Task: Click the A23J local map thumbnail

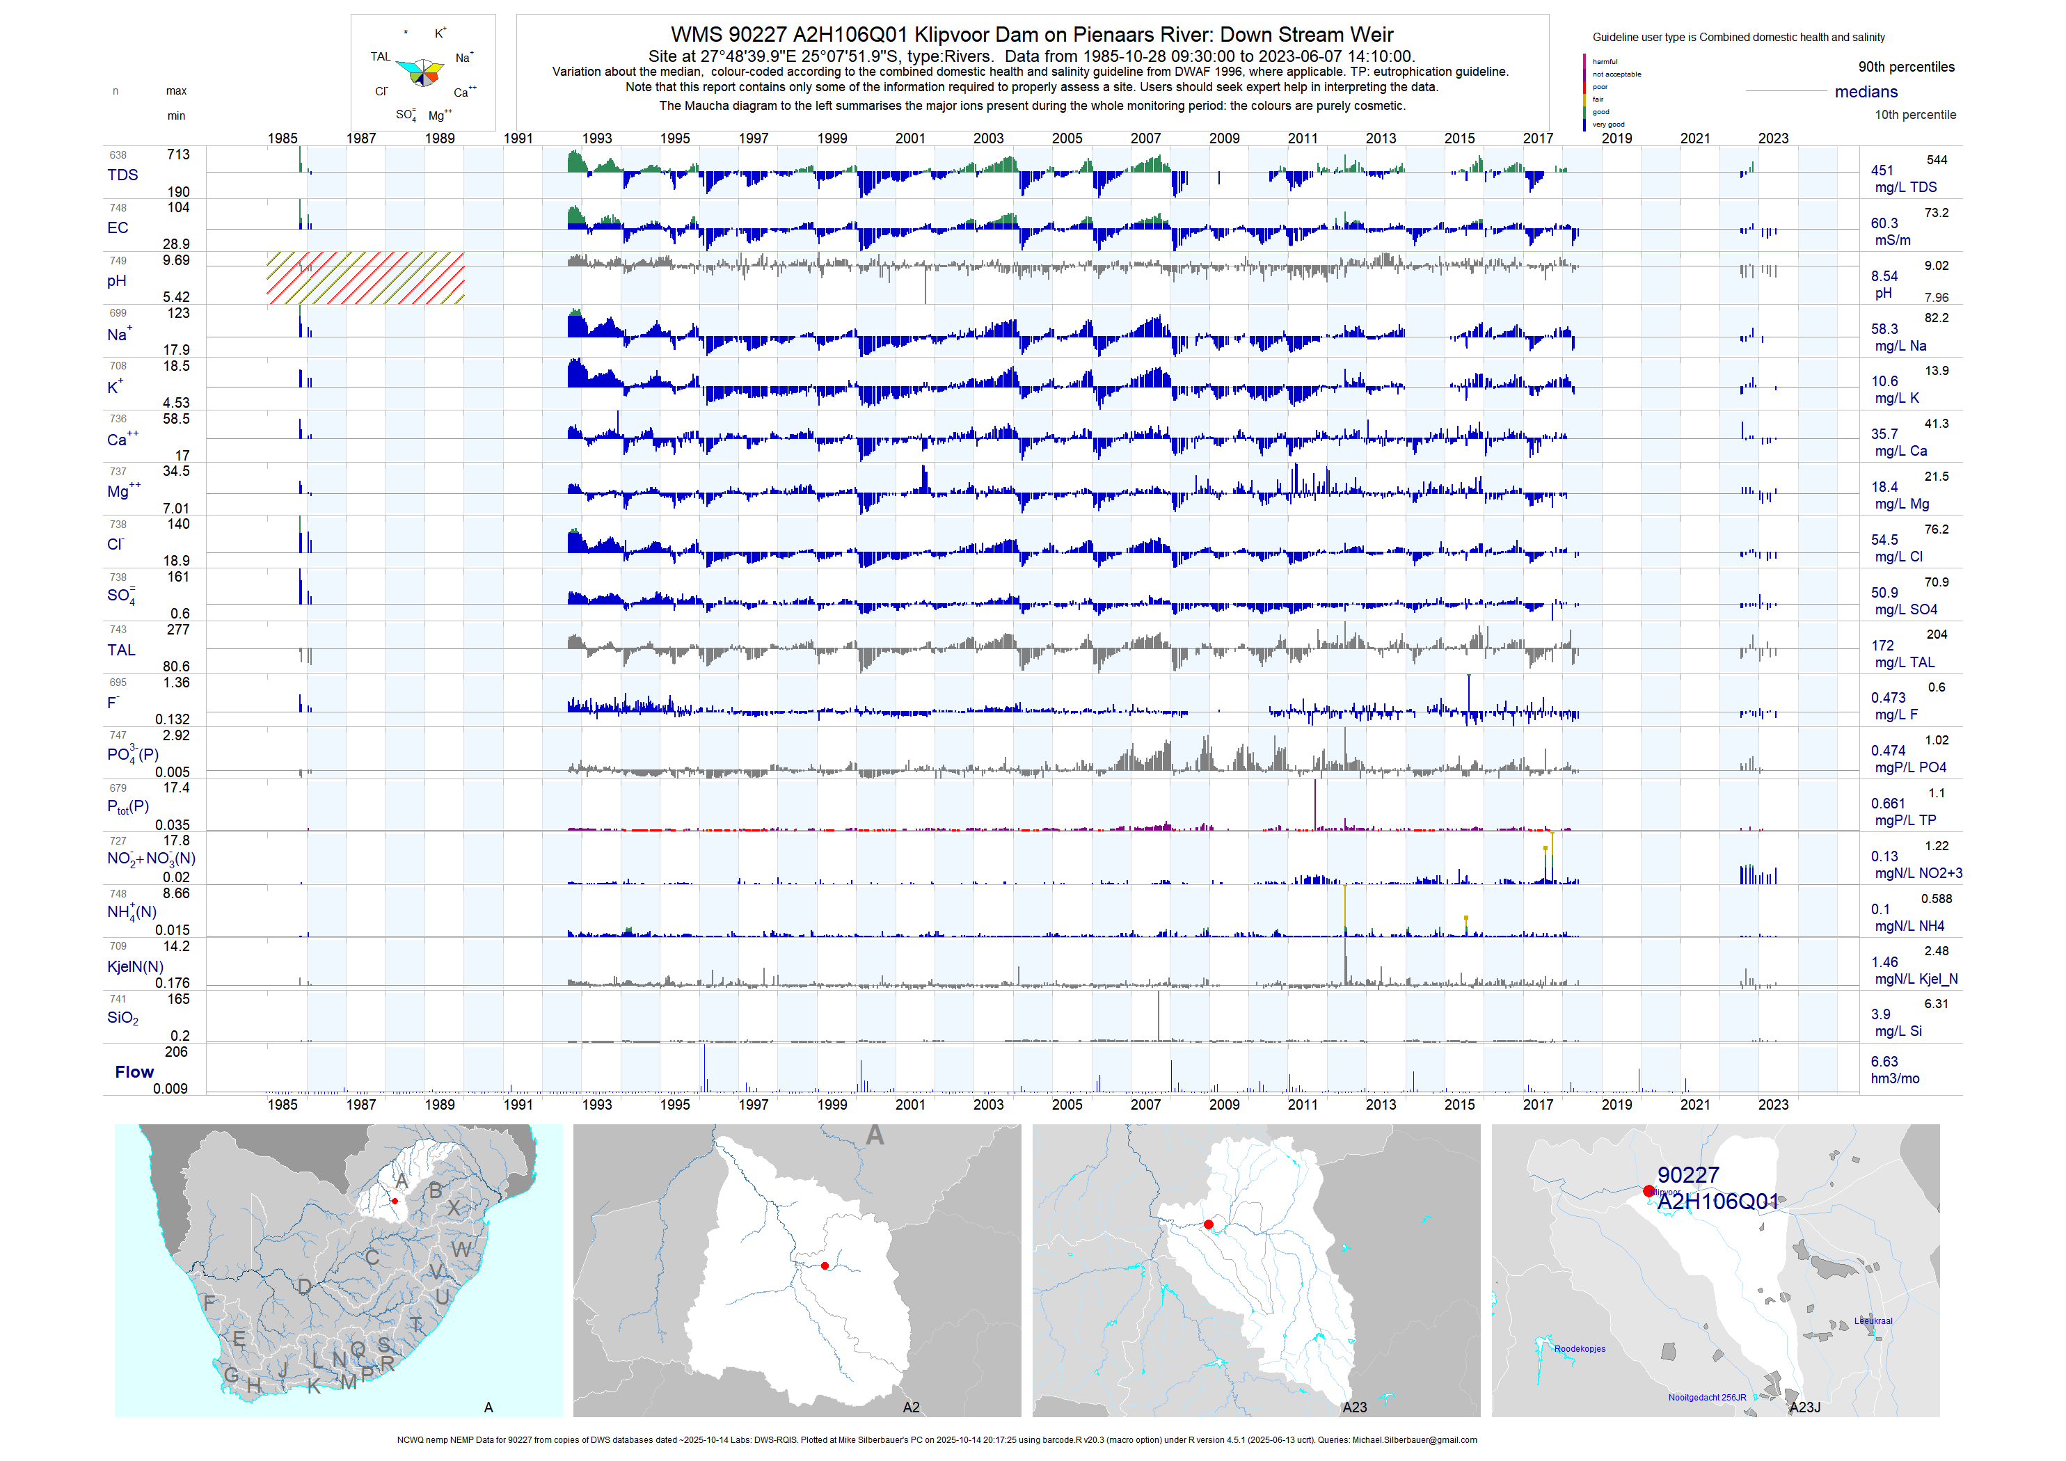Action: coord(1715,1270)
